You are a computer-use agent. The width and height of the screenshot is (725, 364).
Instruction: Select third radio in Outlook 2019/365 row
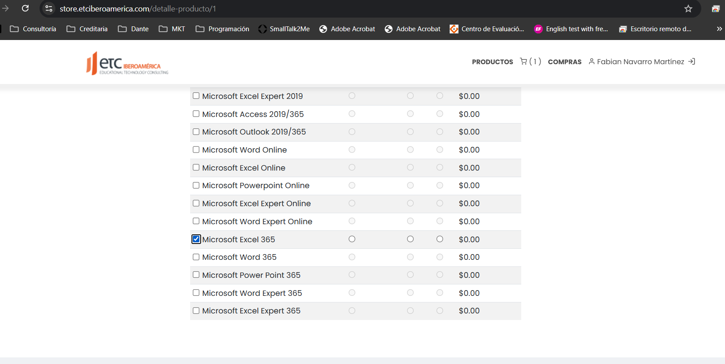pos(440,132)
